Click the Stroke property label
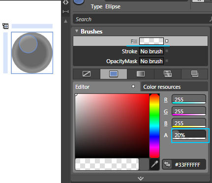This screenshot has width=212, height=183. tap(129, 51)
